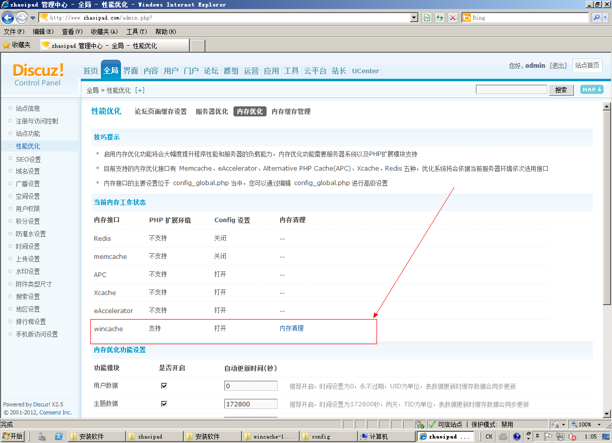612x443 pixels.
Task: Open the recent pages dropdown arrow
Action: pyautogui.click(x=33, y=18)
